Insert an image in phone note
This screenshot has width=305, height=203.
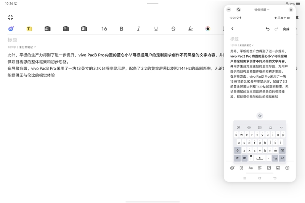point(278,168)
